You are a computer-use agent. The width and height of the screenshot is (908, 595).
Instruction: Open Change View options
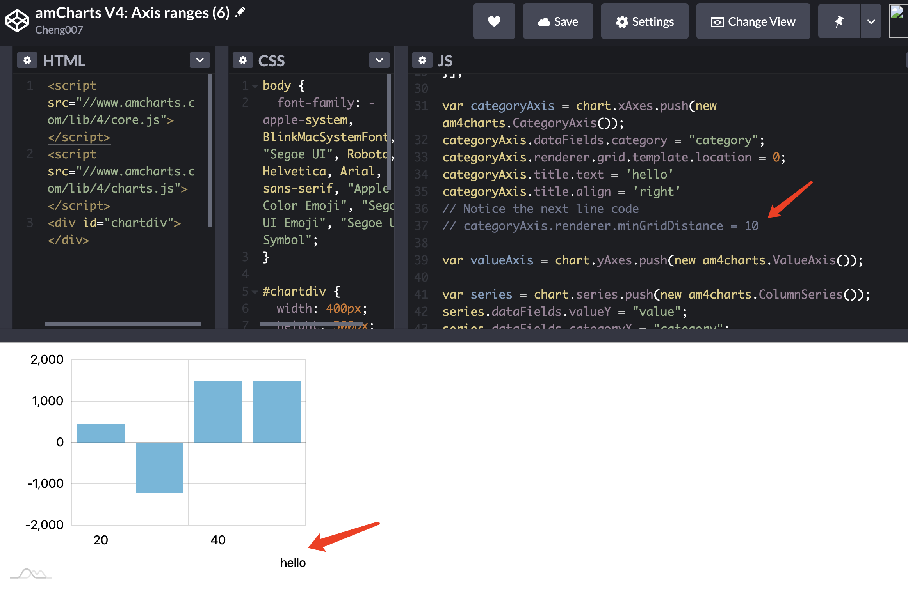coord(753,21)
